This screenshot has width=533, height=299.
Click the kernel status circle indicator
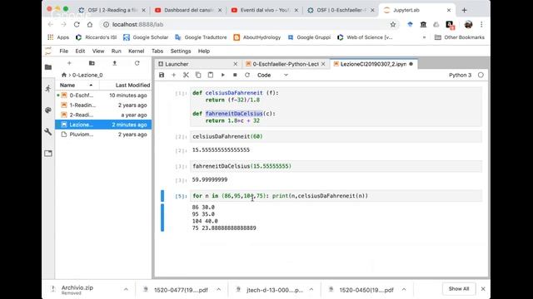[481, 75]
